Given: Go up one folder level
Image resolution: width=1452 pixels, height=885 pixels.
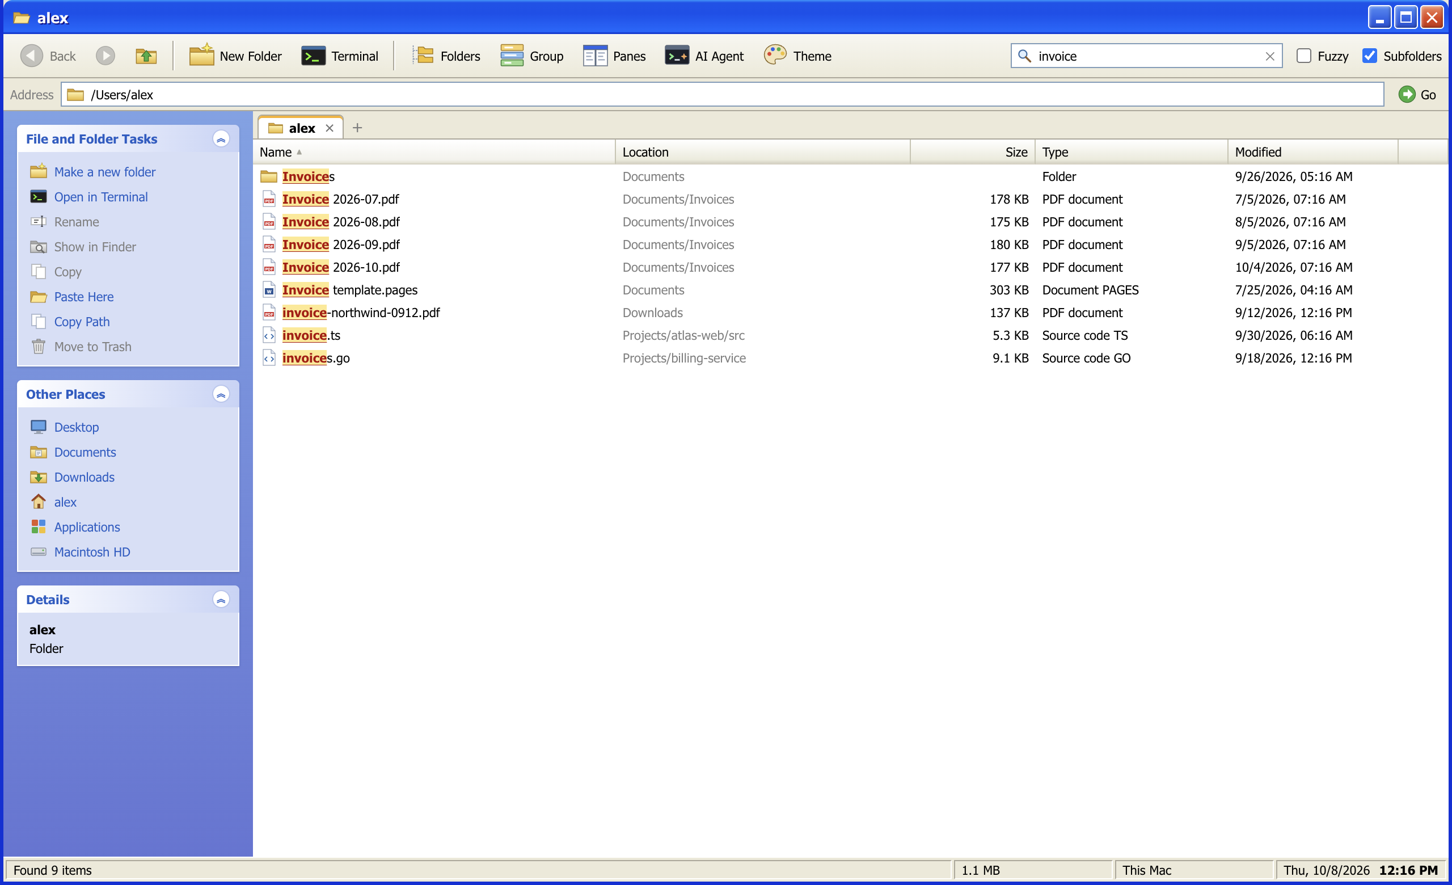Looking at the screenshot, I should pyautogui.click(x=146, y=56).
